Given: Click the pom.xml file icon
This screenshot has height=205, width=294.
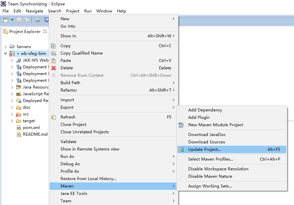Looking at the screenshot, I should [x=19, y=128].
